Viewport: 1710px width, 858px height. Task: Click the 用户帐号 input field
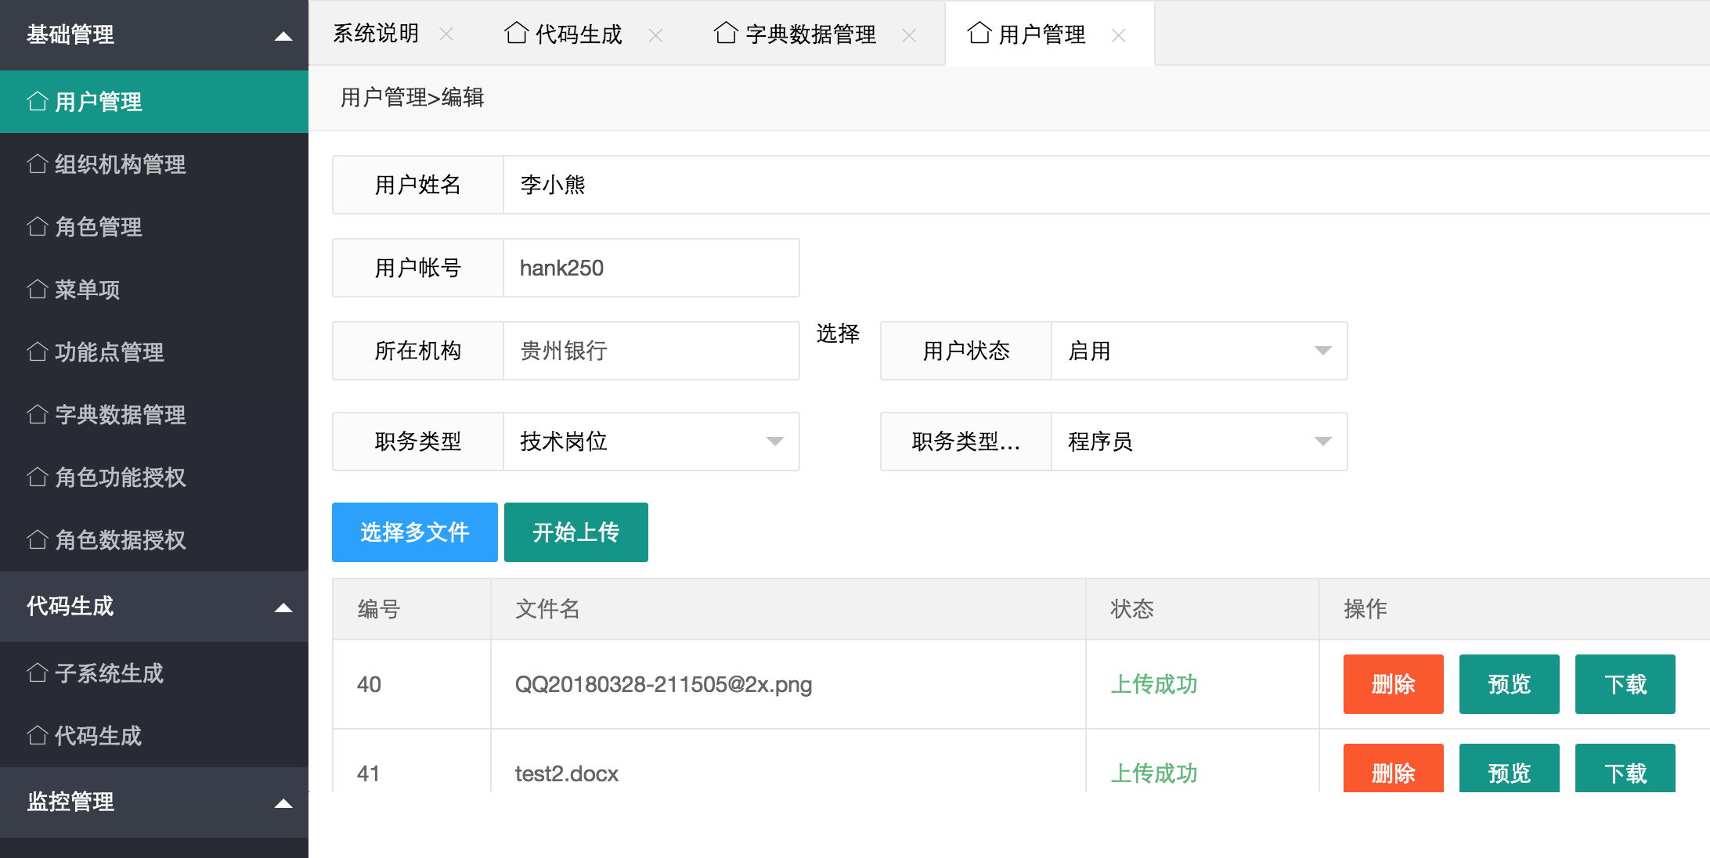pos(651,268)
